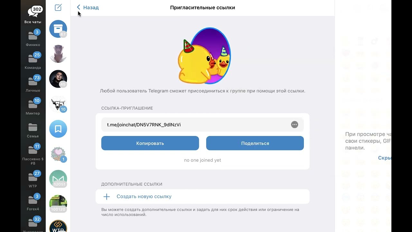Screen dimensions: 412x232
Task: Click the three-dots menu beside invite link
Action: [295, 125]
